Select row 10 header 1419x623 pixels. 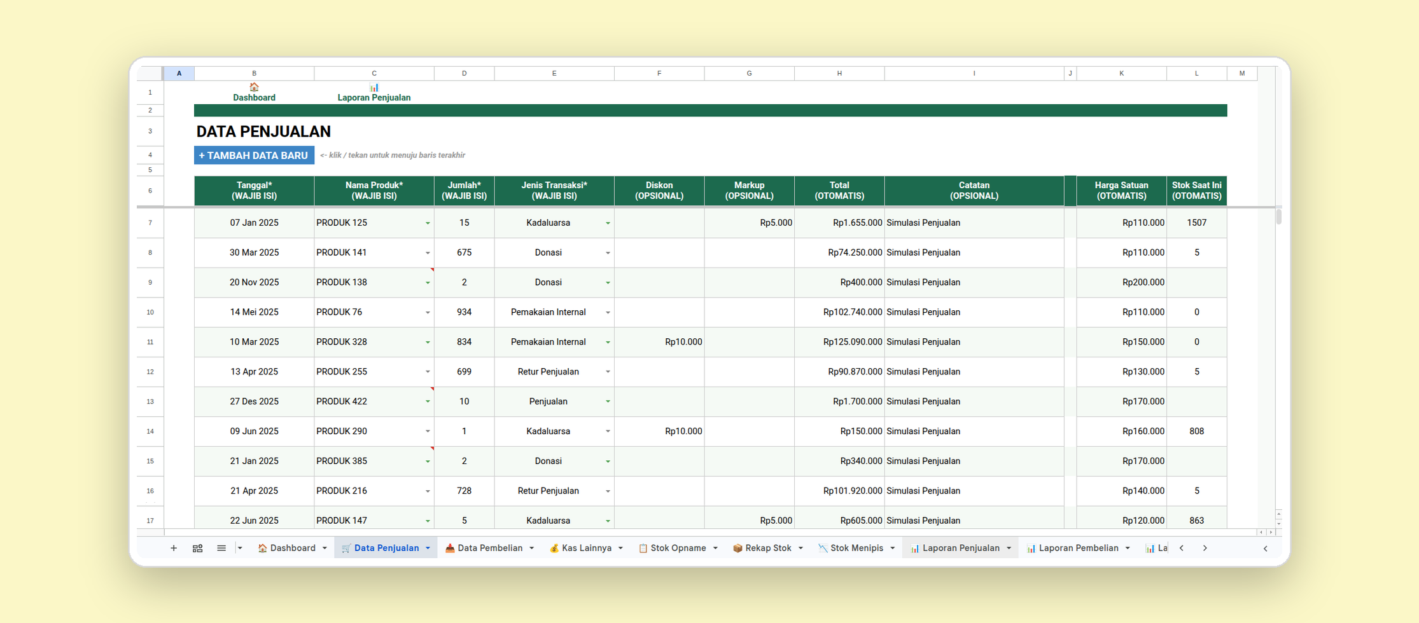tap(150, 312)
